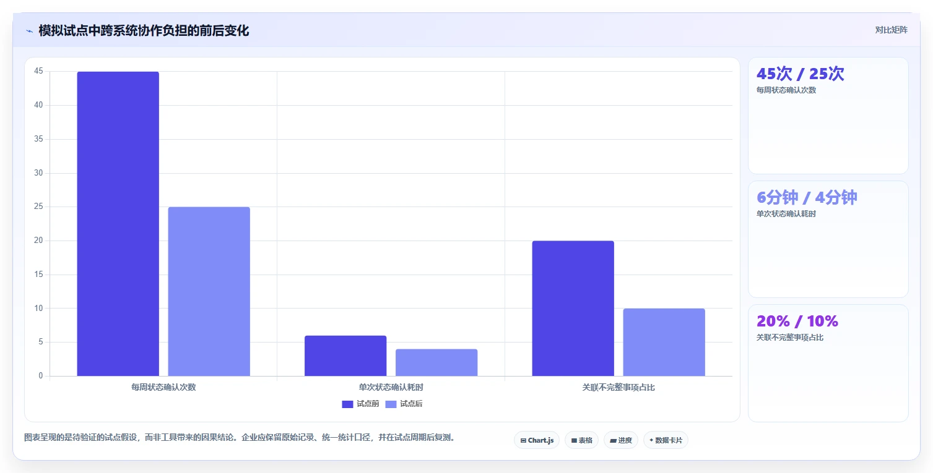Click the x-axis label 单次状态确认耗时
Viewport: 933px width, 473px height.
tap(391, 387)
